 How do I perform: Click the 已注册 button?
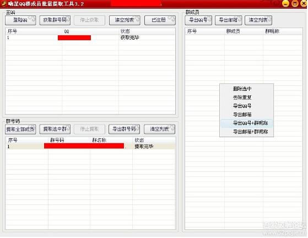click(x=160, y=20)
